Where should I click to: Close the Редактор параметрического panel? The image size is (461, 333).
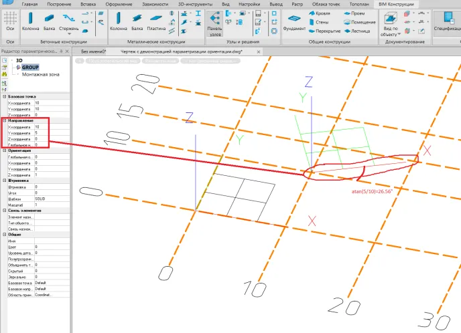point(66,51)
